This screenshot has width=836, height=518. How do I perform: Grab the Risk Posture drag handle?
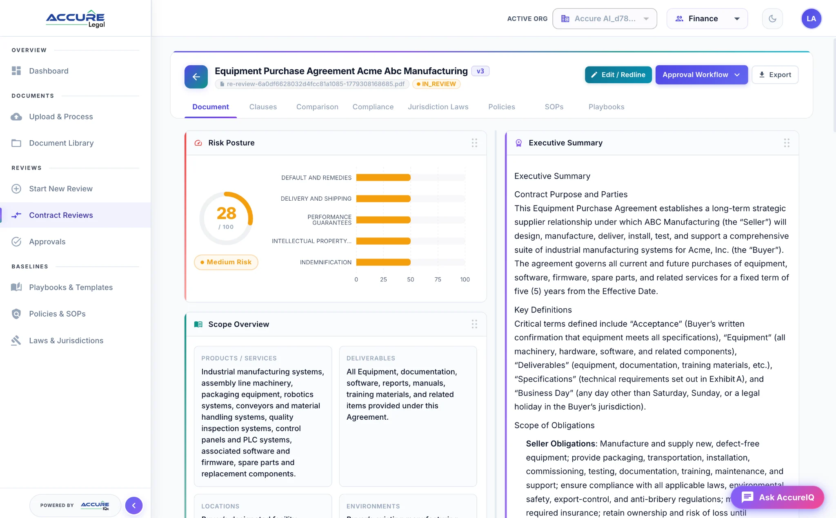(x=474, y=143)
